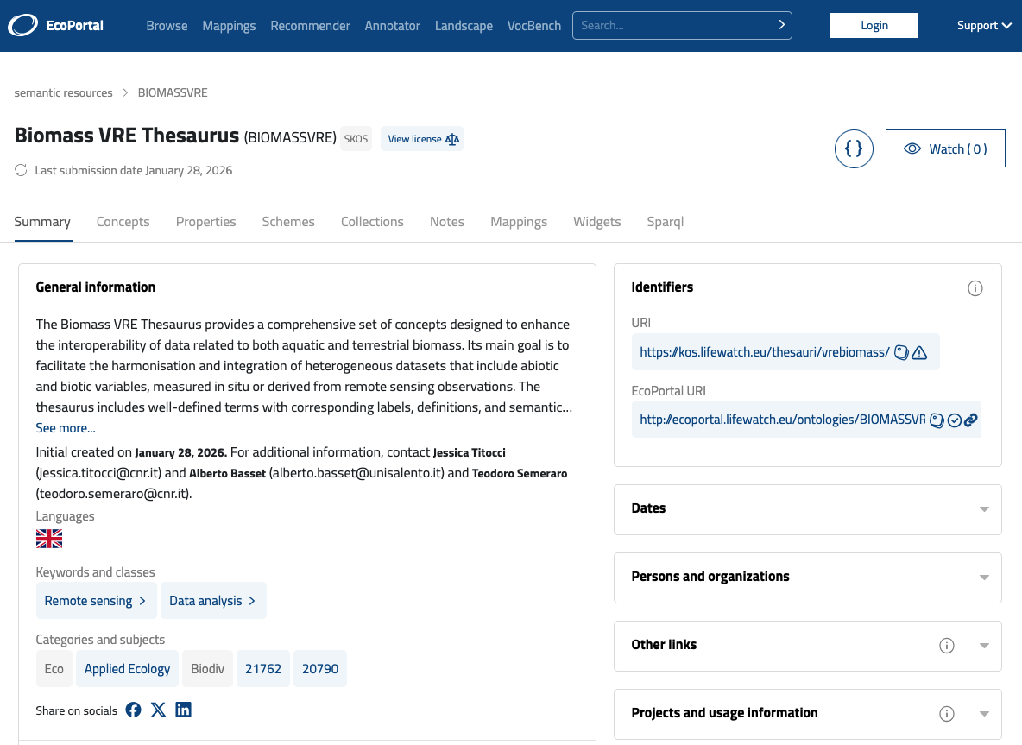The width and height of the screenshot is (1022, 745).
Task: Share the thesaurus on X
Action: [158, 710]
